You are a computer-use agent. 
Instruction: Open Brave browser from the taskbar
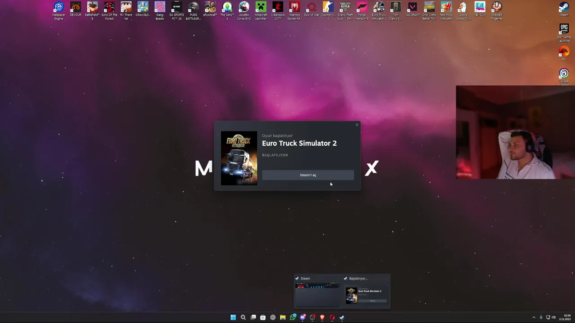coord(322,317)
